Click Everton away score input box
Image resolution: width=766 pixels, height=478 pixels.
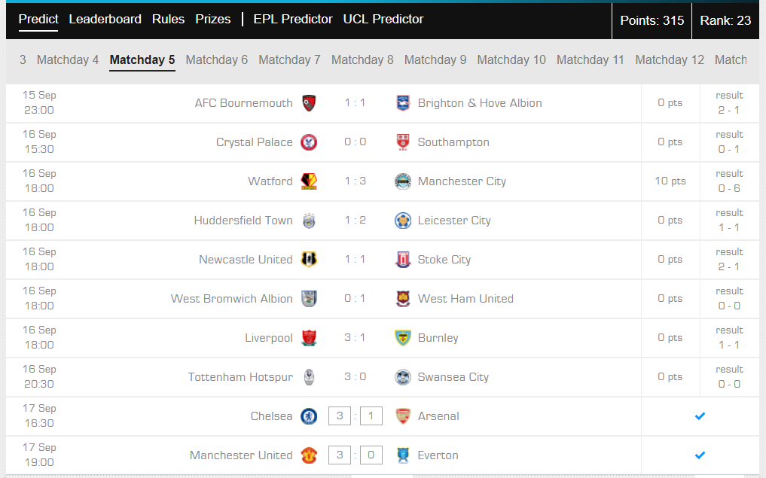371,455
